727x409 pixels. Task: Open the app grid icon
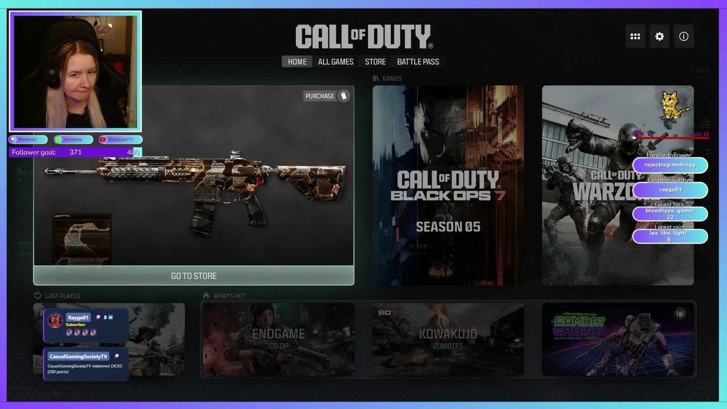pos(635,36)
